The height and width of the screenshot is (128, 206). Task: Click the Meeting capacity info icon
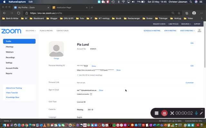[92, 109]
